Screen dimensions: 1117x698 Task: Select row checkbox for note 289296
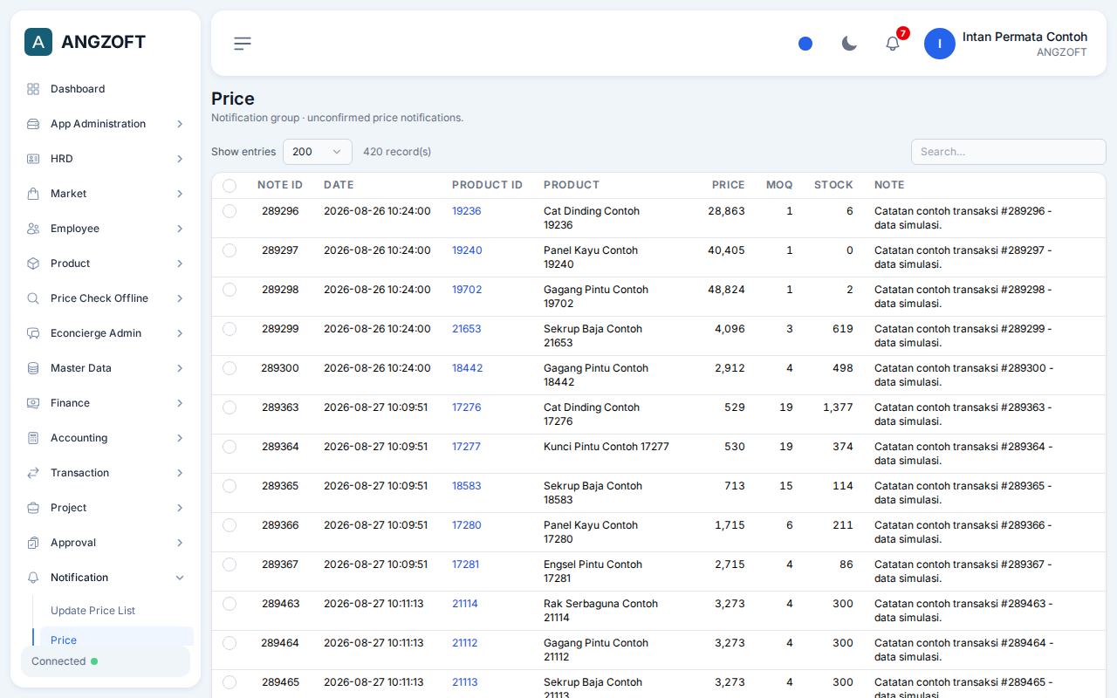tap(230, 211)
